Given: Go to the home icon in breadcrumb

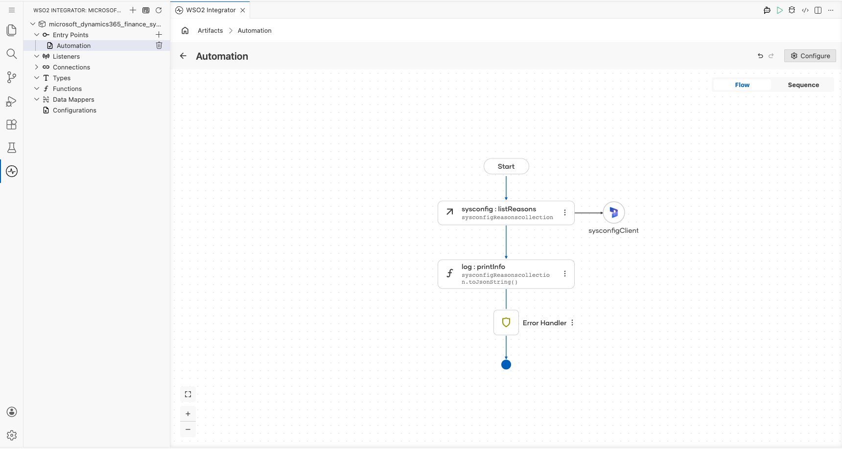Looking at the screenshot, I should coord(185,30).
